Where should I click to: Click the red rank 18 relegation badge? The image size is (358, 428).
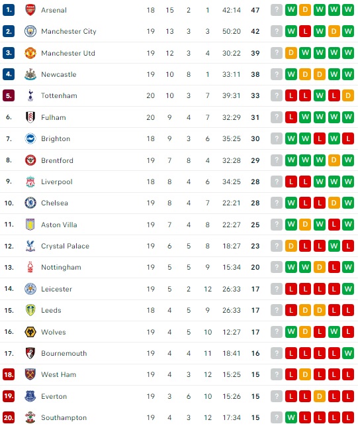pos(9,374)
